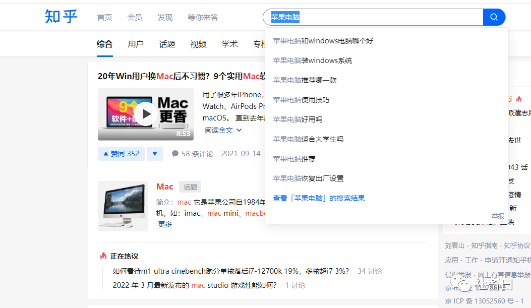Open the 20年Win用户换Mac article title
531x308 pixels.
click(x=181, y=76)
